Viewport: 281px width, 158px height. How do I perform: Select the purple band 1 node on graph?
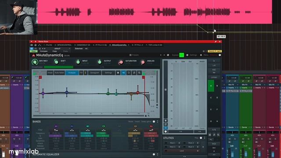pyautogui.click(x=43, y=93)
